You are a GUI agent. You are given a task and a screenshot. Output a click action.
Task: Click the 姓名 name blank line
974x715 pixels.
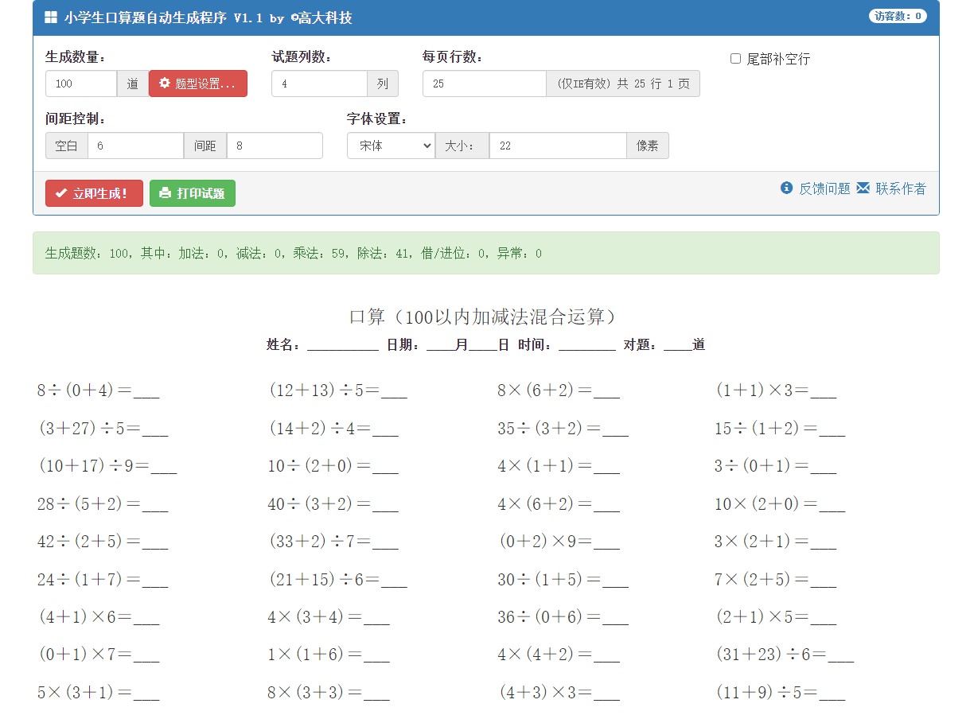(x=342, y=347)
